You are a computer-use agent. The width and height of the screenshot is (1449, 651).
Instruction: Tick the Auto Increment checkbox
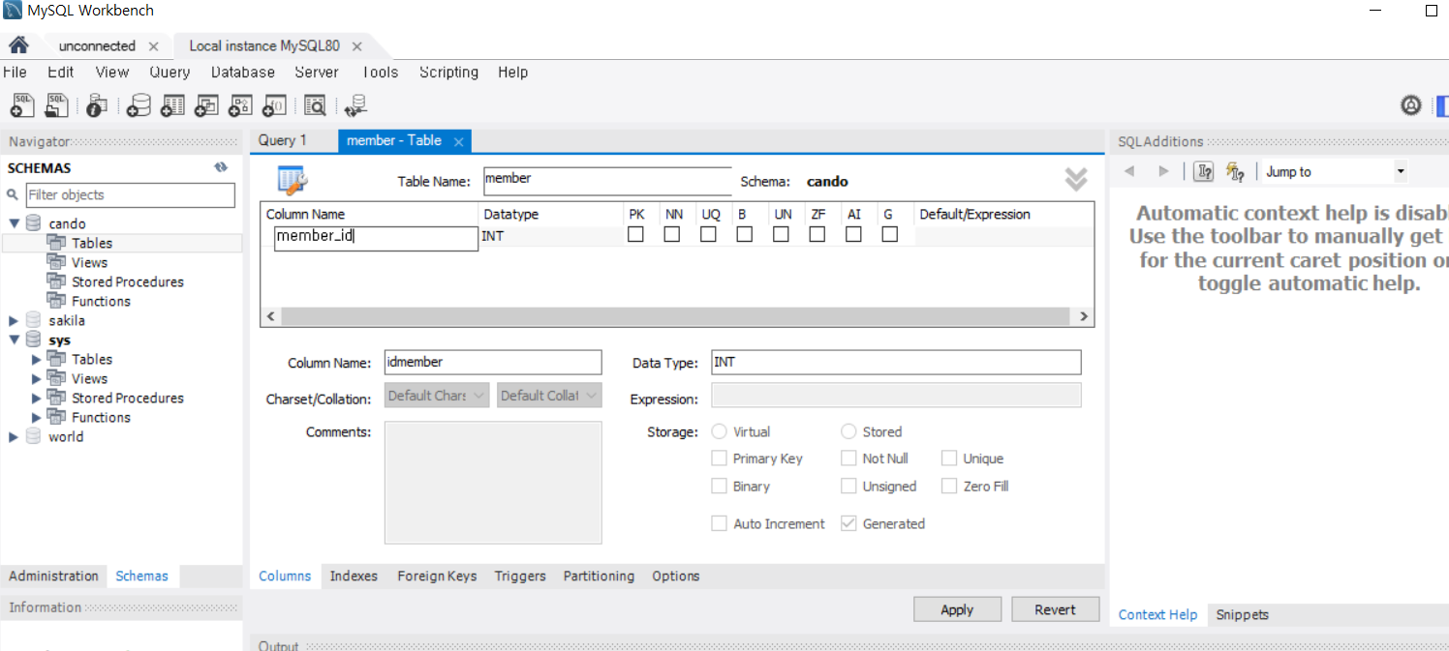719,523
